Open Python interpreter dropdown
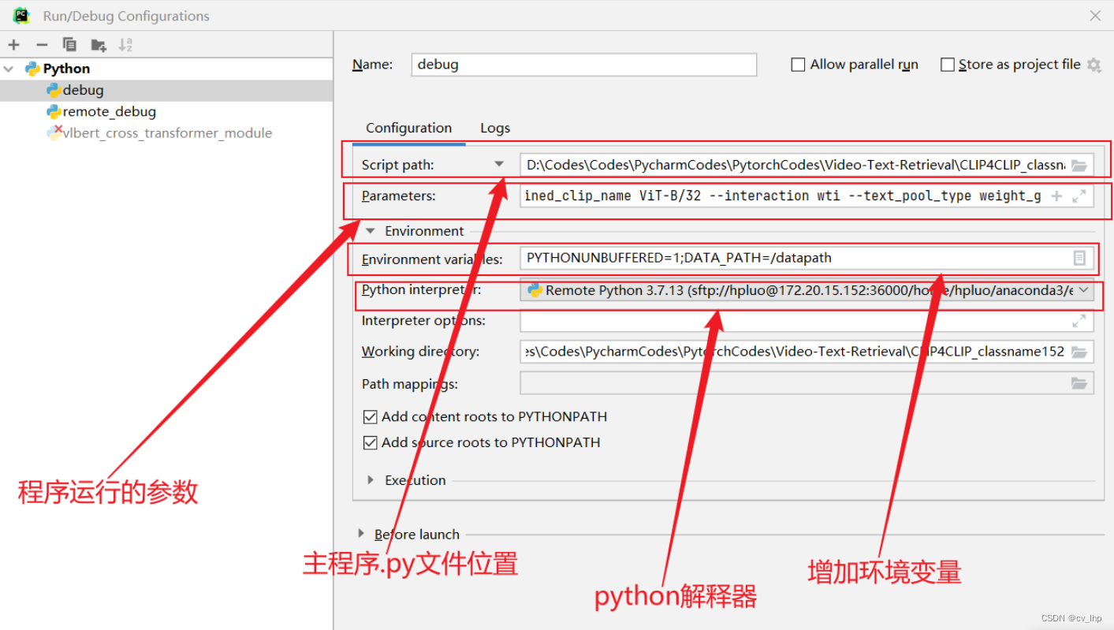1114x630 pixels. pyautogui.click(x=1084, y=290)
